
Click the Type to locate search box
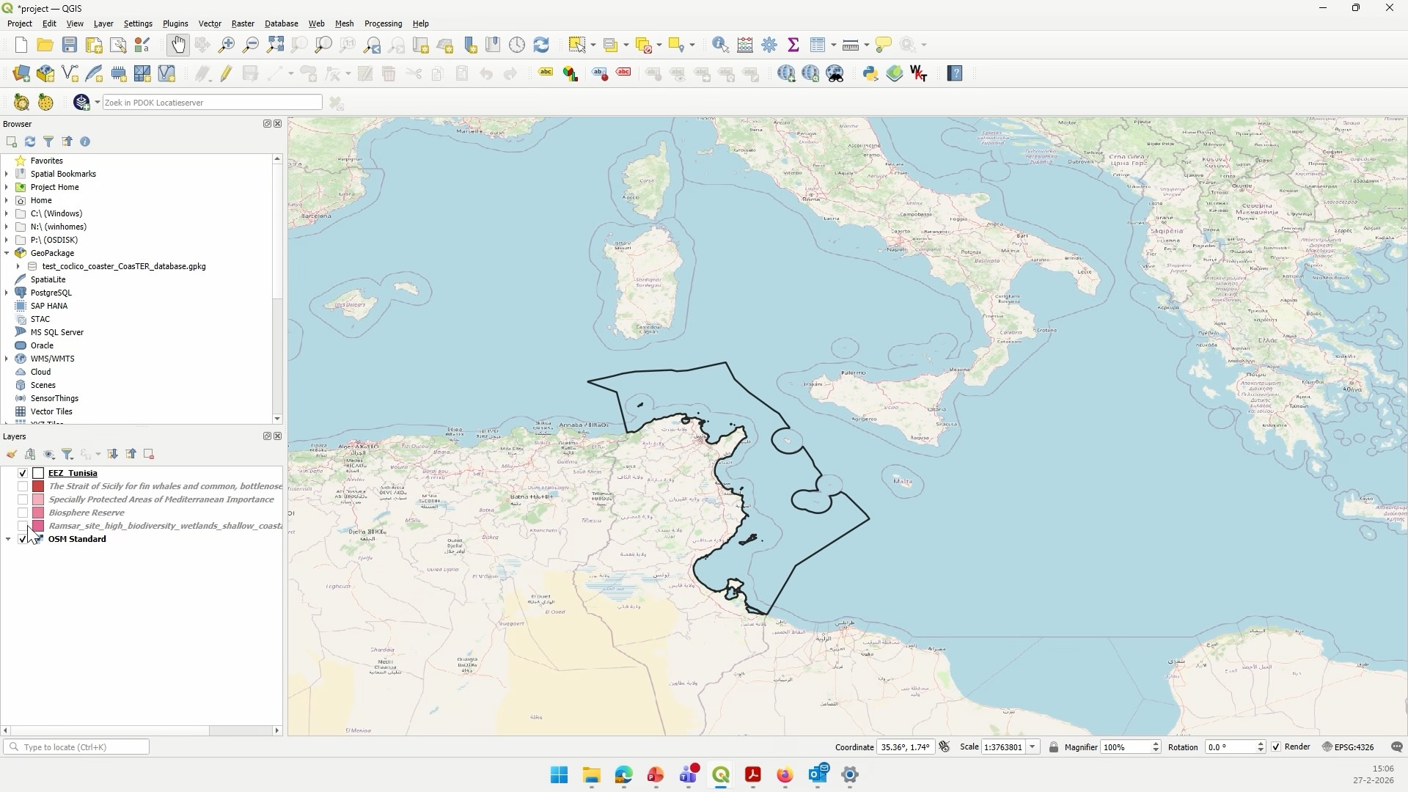(x=76, y=747)
